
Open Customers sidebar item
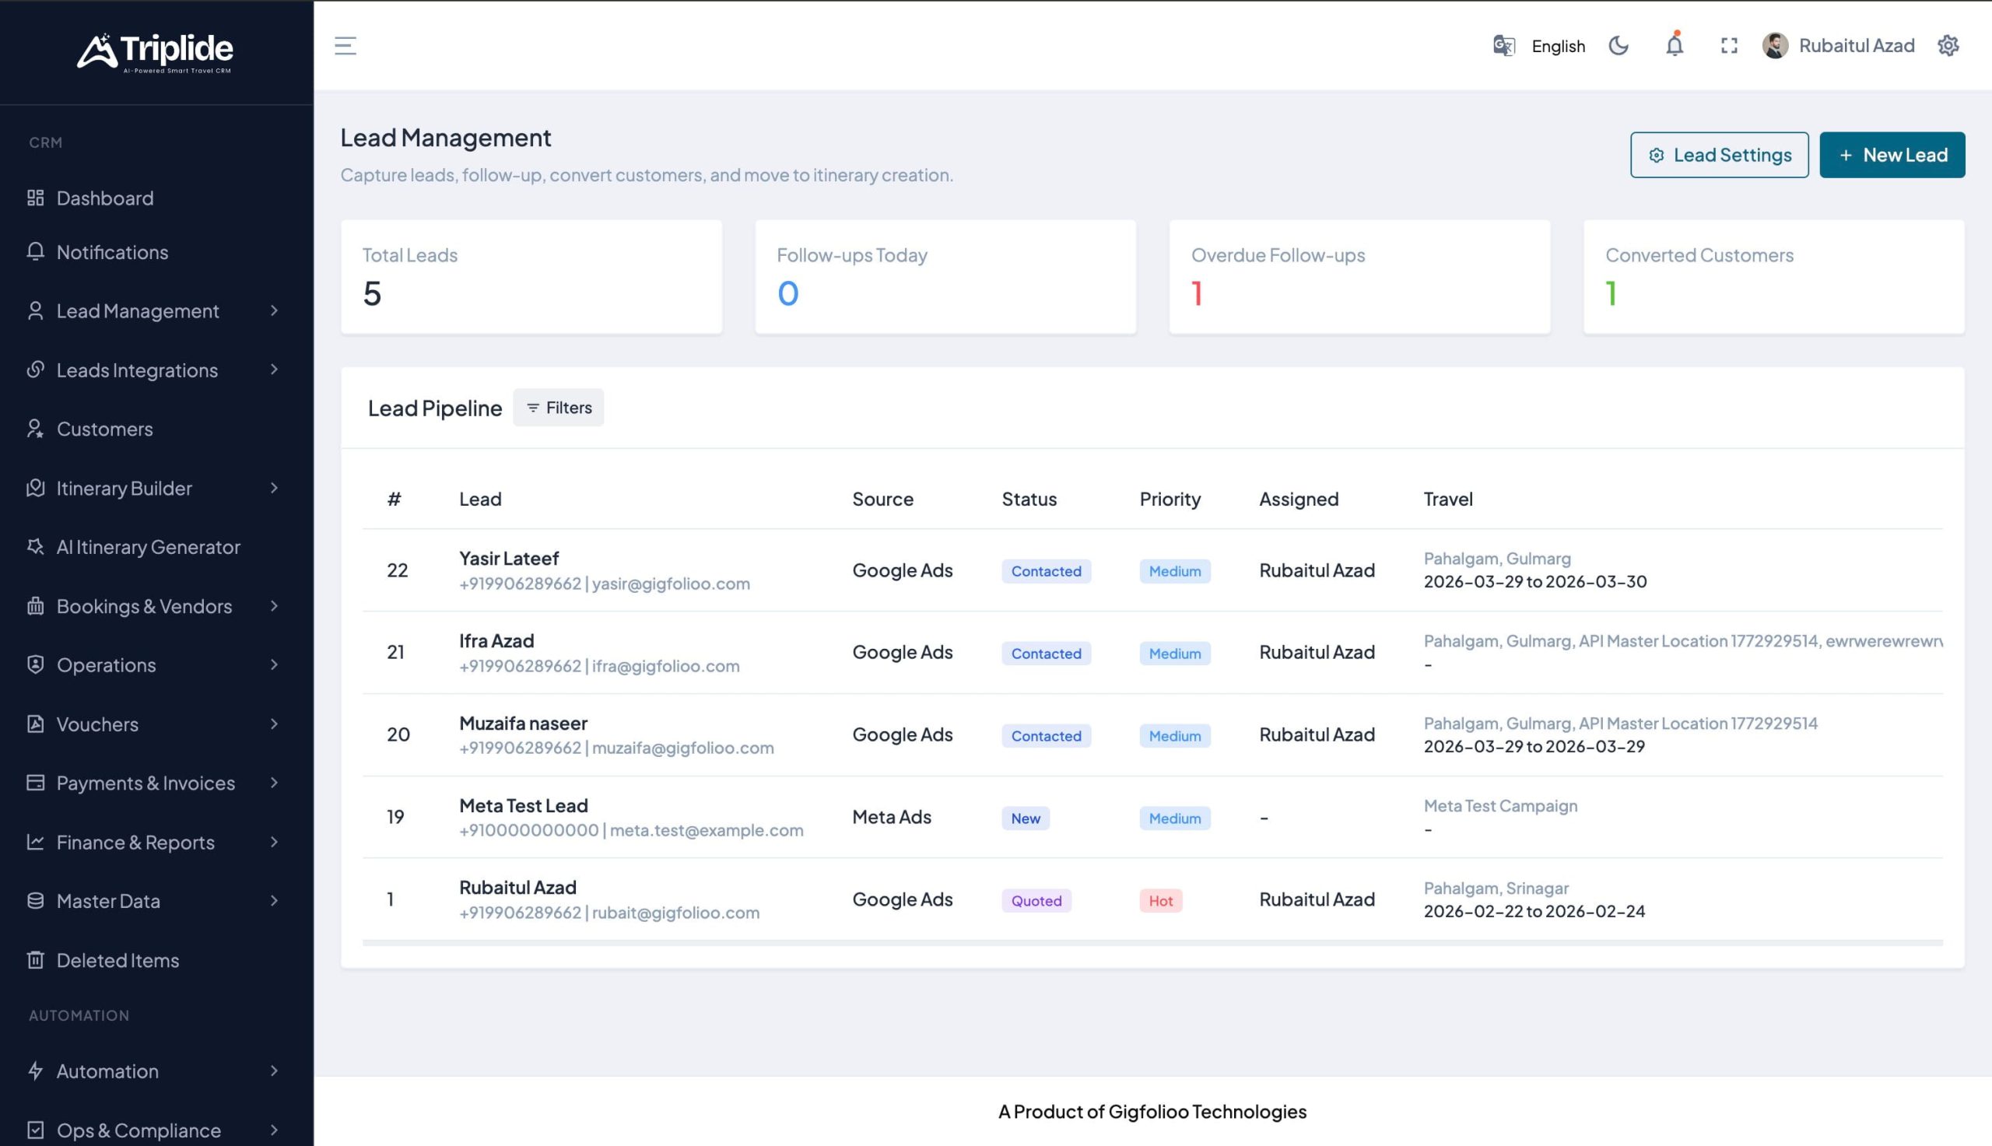point(105,429)
